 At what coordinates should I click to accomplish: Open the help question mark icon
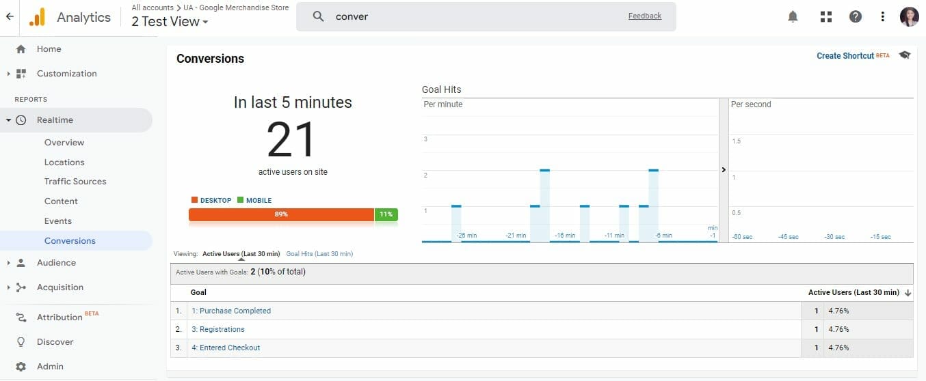tap(856, 17)
